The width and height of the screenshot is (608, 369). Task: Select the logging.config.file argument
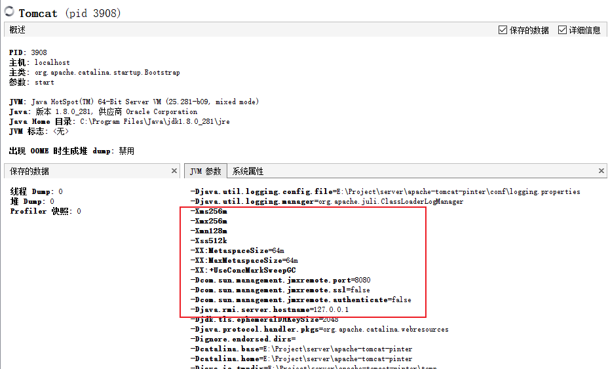coord(385,191)
